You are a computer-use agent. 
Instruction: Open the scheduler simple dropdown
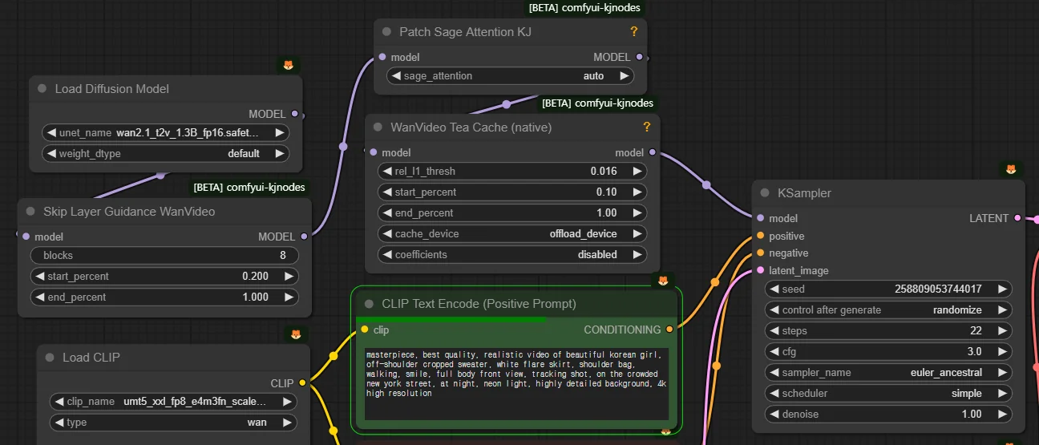(888, 393)
